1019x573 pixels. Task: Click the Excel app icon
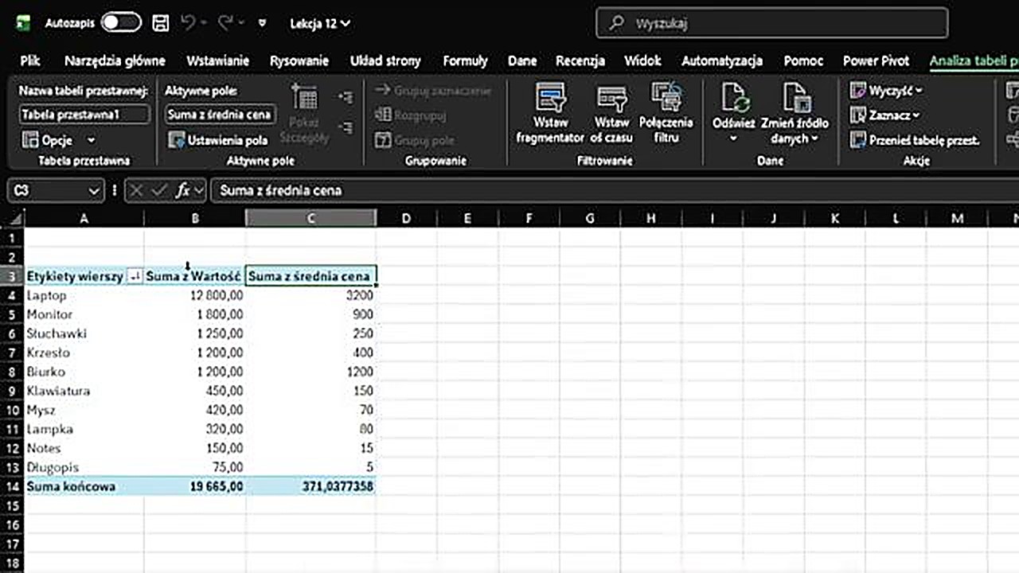pos(25,23)
